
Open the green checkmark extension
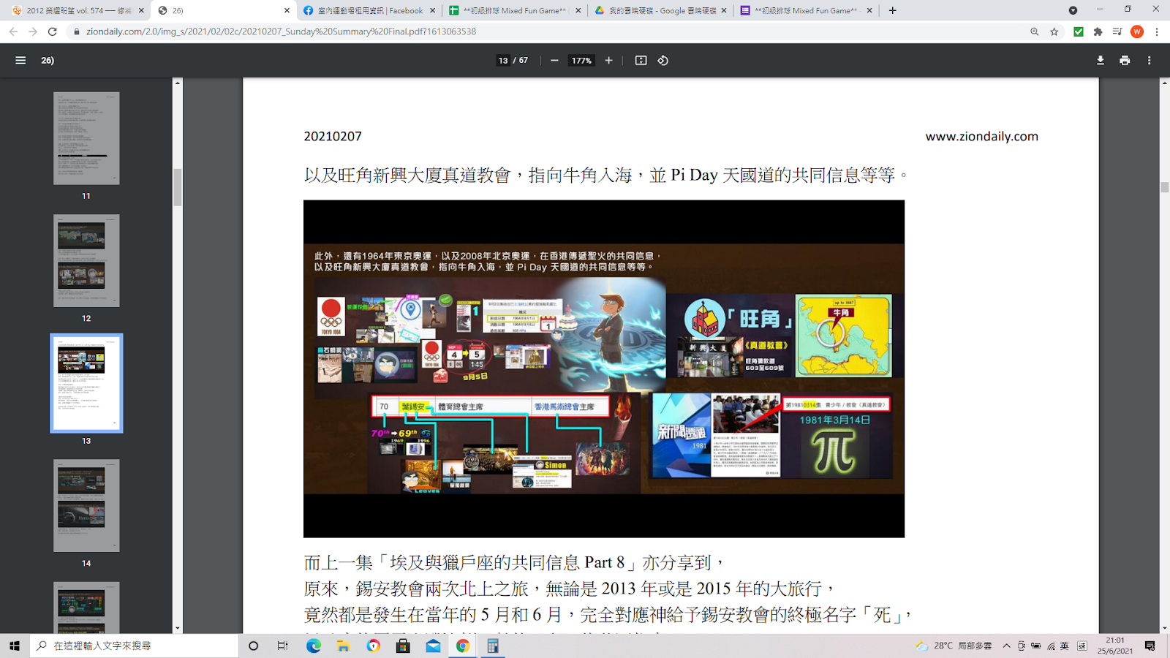pyautogui.click(x=1078, y=31)
